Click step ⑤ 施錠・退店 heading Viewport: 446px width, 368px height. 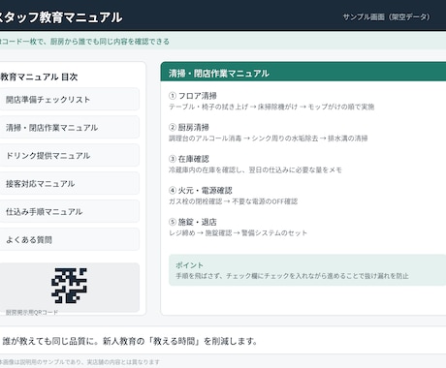pos(193,222)
